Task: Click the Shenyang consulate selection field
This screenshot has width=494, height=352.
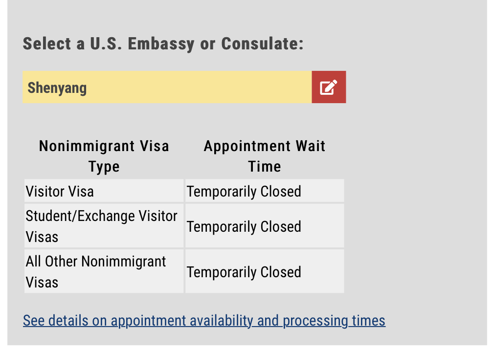Action: tap(167, 88)
